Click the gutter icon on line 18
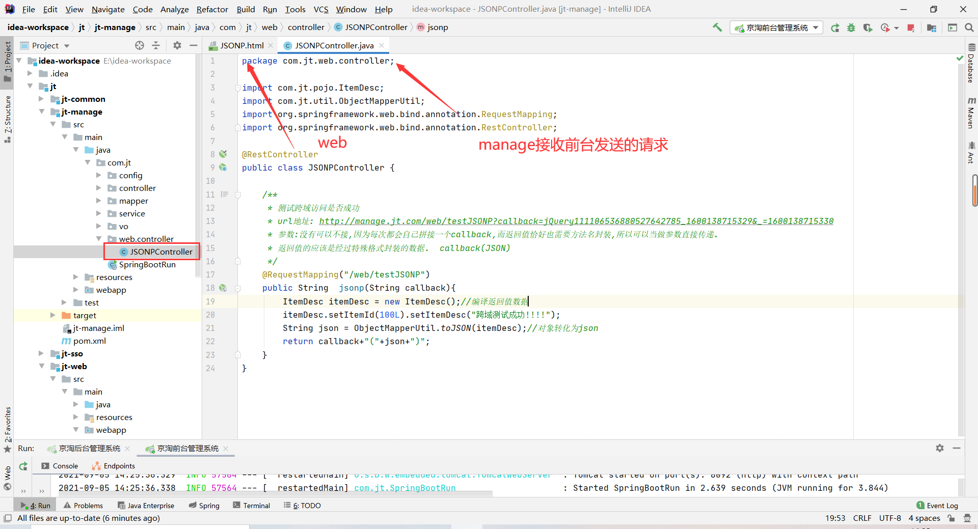 click(223, 288)
